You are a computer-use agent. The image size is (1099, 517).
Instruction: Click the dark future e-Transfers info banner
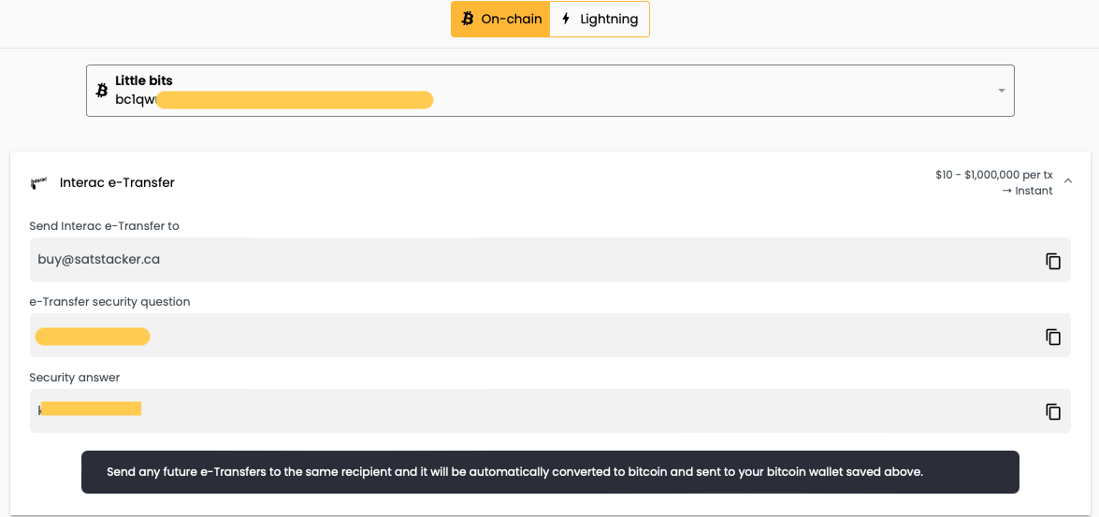[550, 472]
